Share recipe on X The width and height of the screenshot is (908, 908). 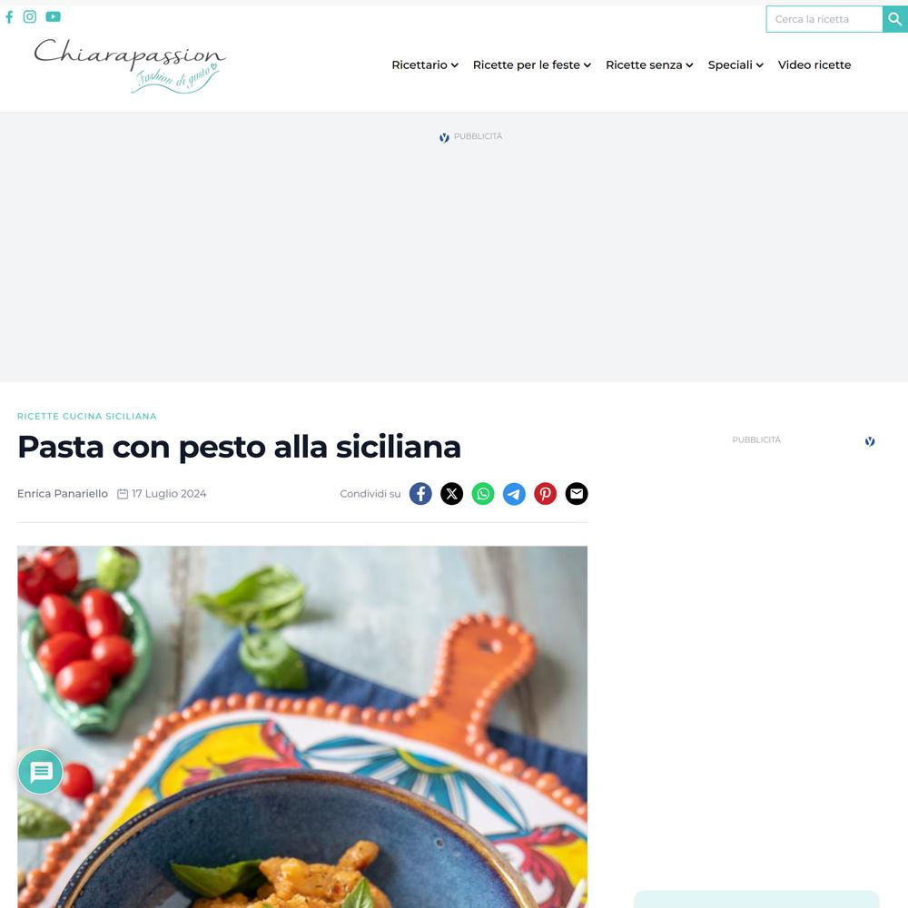click(451, 494)
